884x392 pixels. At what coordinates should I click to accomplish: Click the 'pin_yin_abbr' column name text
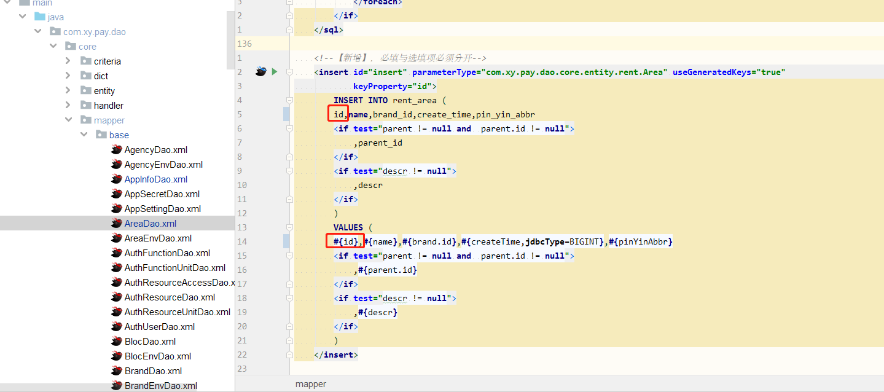pos(506,114)
